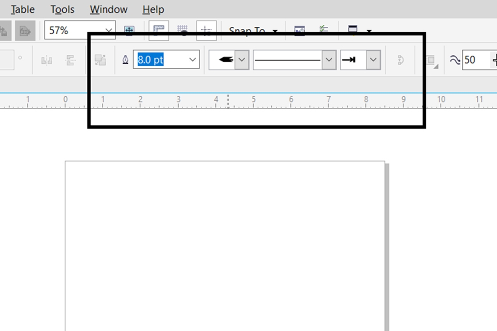Open the Start arrowhead dropdown arrow
The image size is (497, 331).
[x=242, y=59]
